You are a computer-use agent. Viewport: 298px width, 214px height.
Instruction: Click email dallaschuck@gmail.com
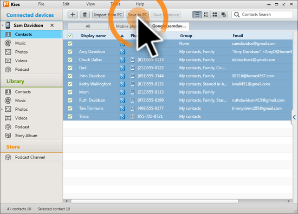pyautogui.click(x=253, y=59)
